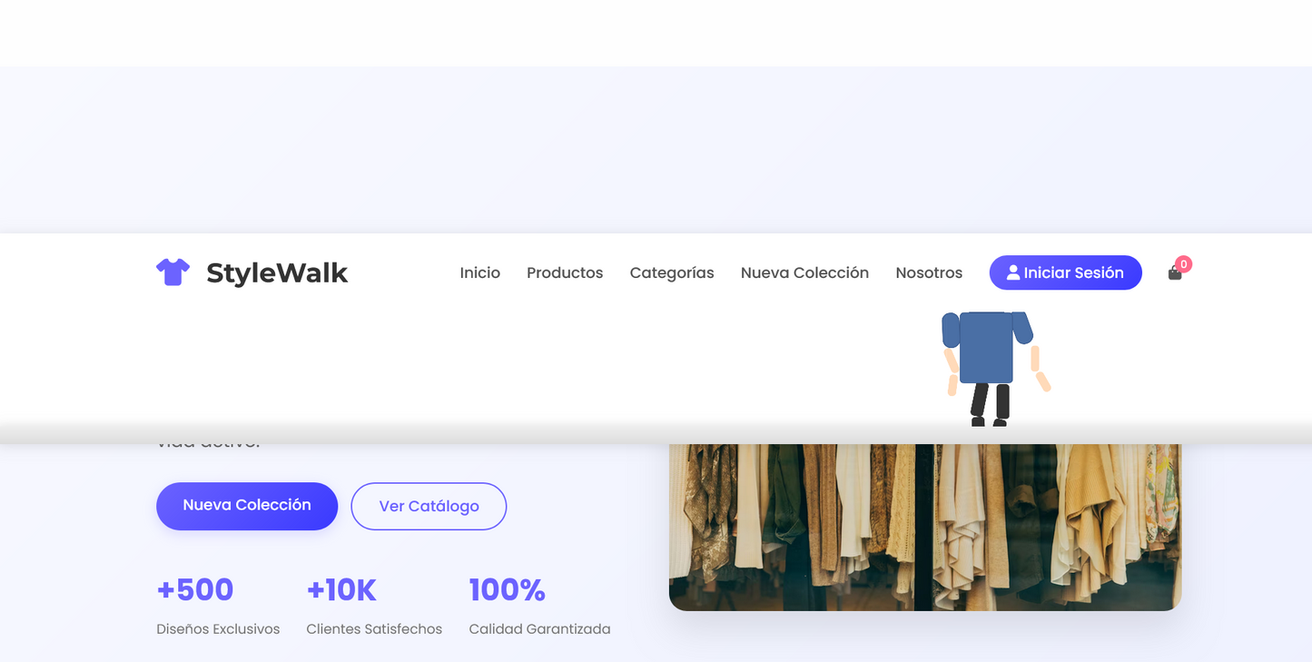Open Inicio from the navigation menu
Image resolution: width=1312 pixels, height=662 pixels.
pyautogui.click(x=479, y=272)
